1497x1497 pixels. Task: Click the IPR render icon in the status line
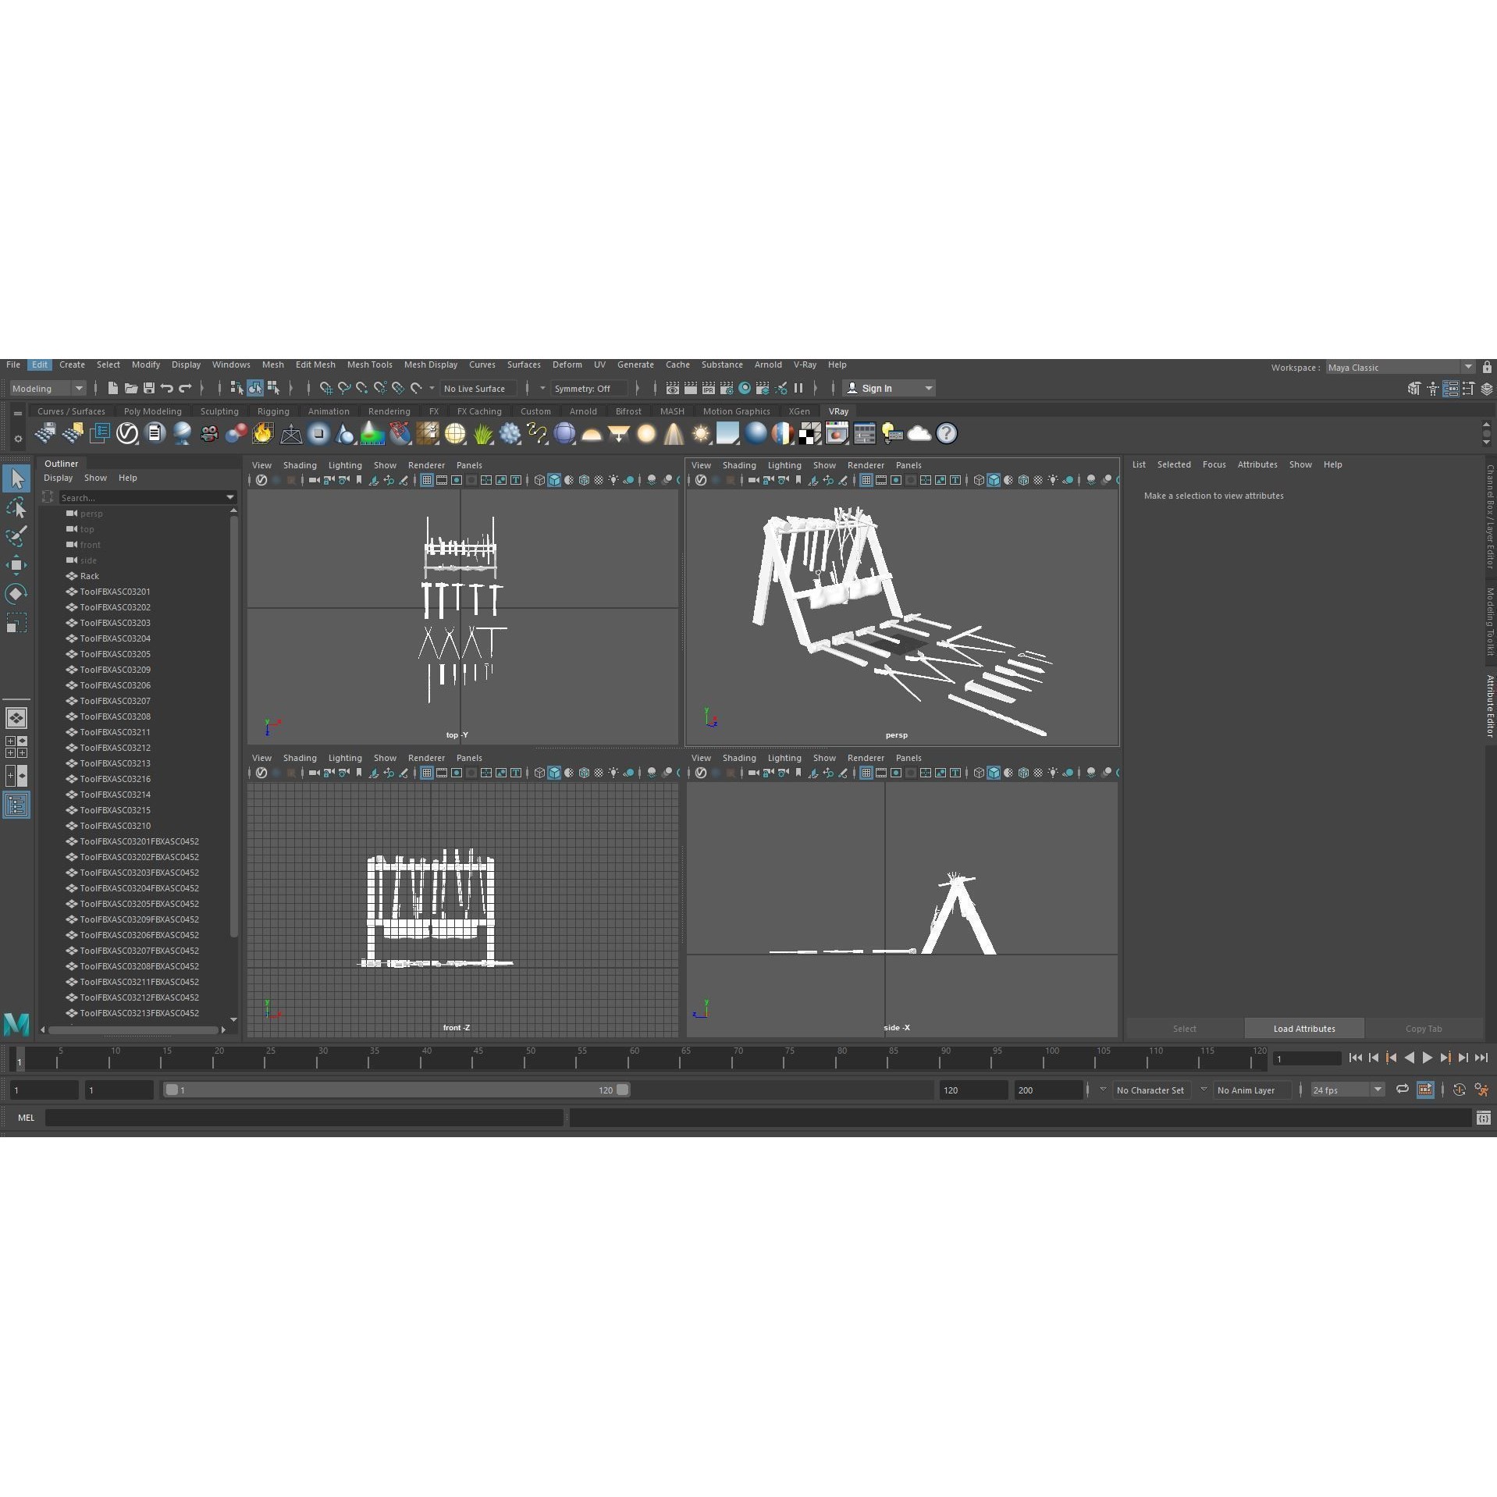tap(707, 388)
